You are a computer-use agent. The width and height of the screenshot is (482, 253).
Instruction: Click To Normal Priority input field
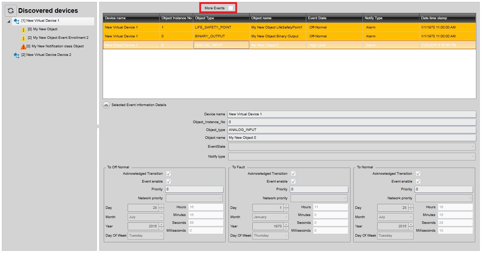(x=444, y=189)
